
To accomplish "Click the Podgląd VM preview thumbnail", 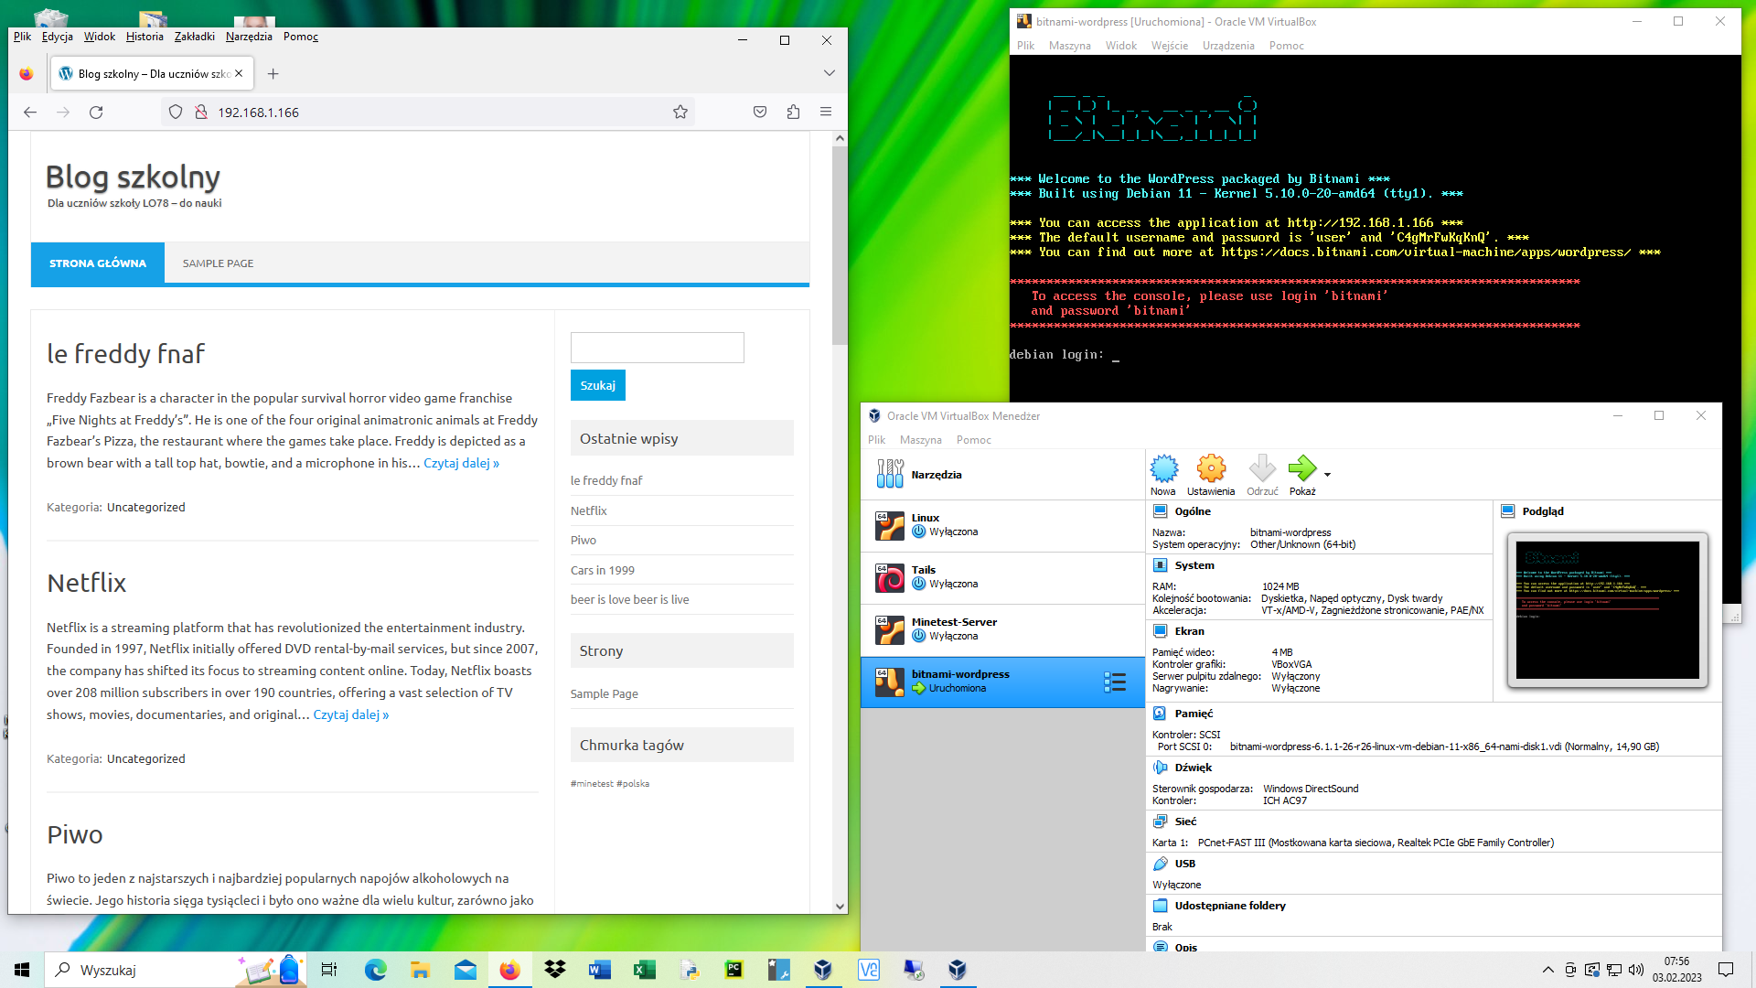I will click(1607, 609).
